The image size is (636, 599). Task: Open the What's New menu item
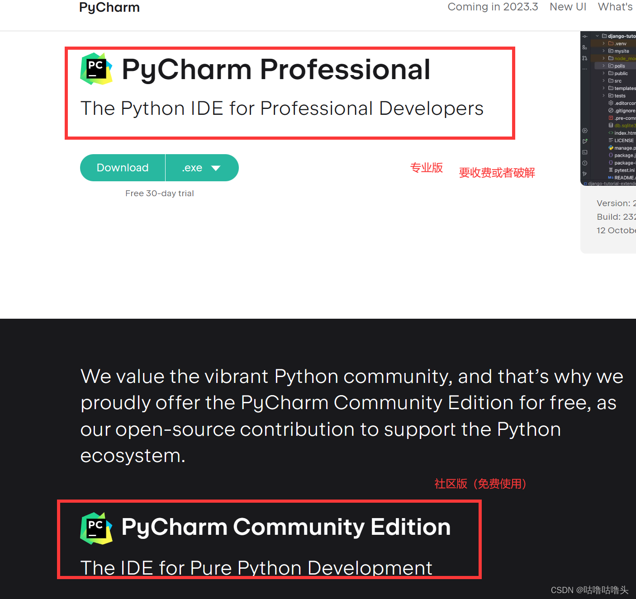pyautogui.click(x=615, y=7)
